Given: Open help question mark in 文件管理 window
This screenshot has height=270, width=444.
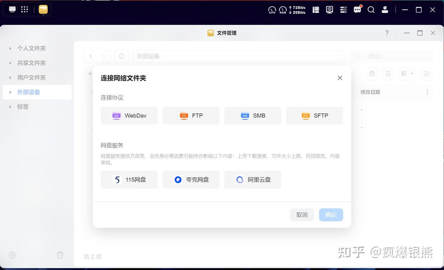Looking at the screenshot, I should (x=387, y=33).
